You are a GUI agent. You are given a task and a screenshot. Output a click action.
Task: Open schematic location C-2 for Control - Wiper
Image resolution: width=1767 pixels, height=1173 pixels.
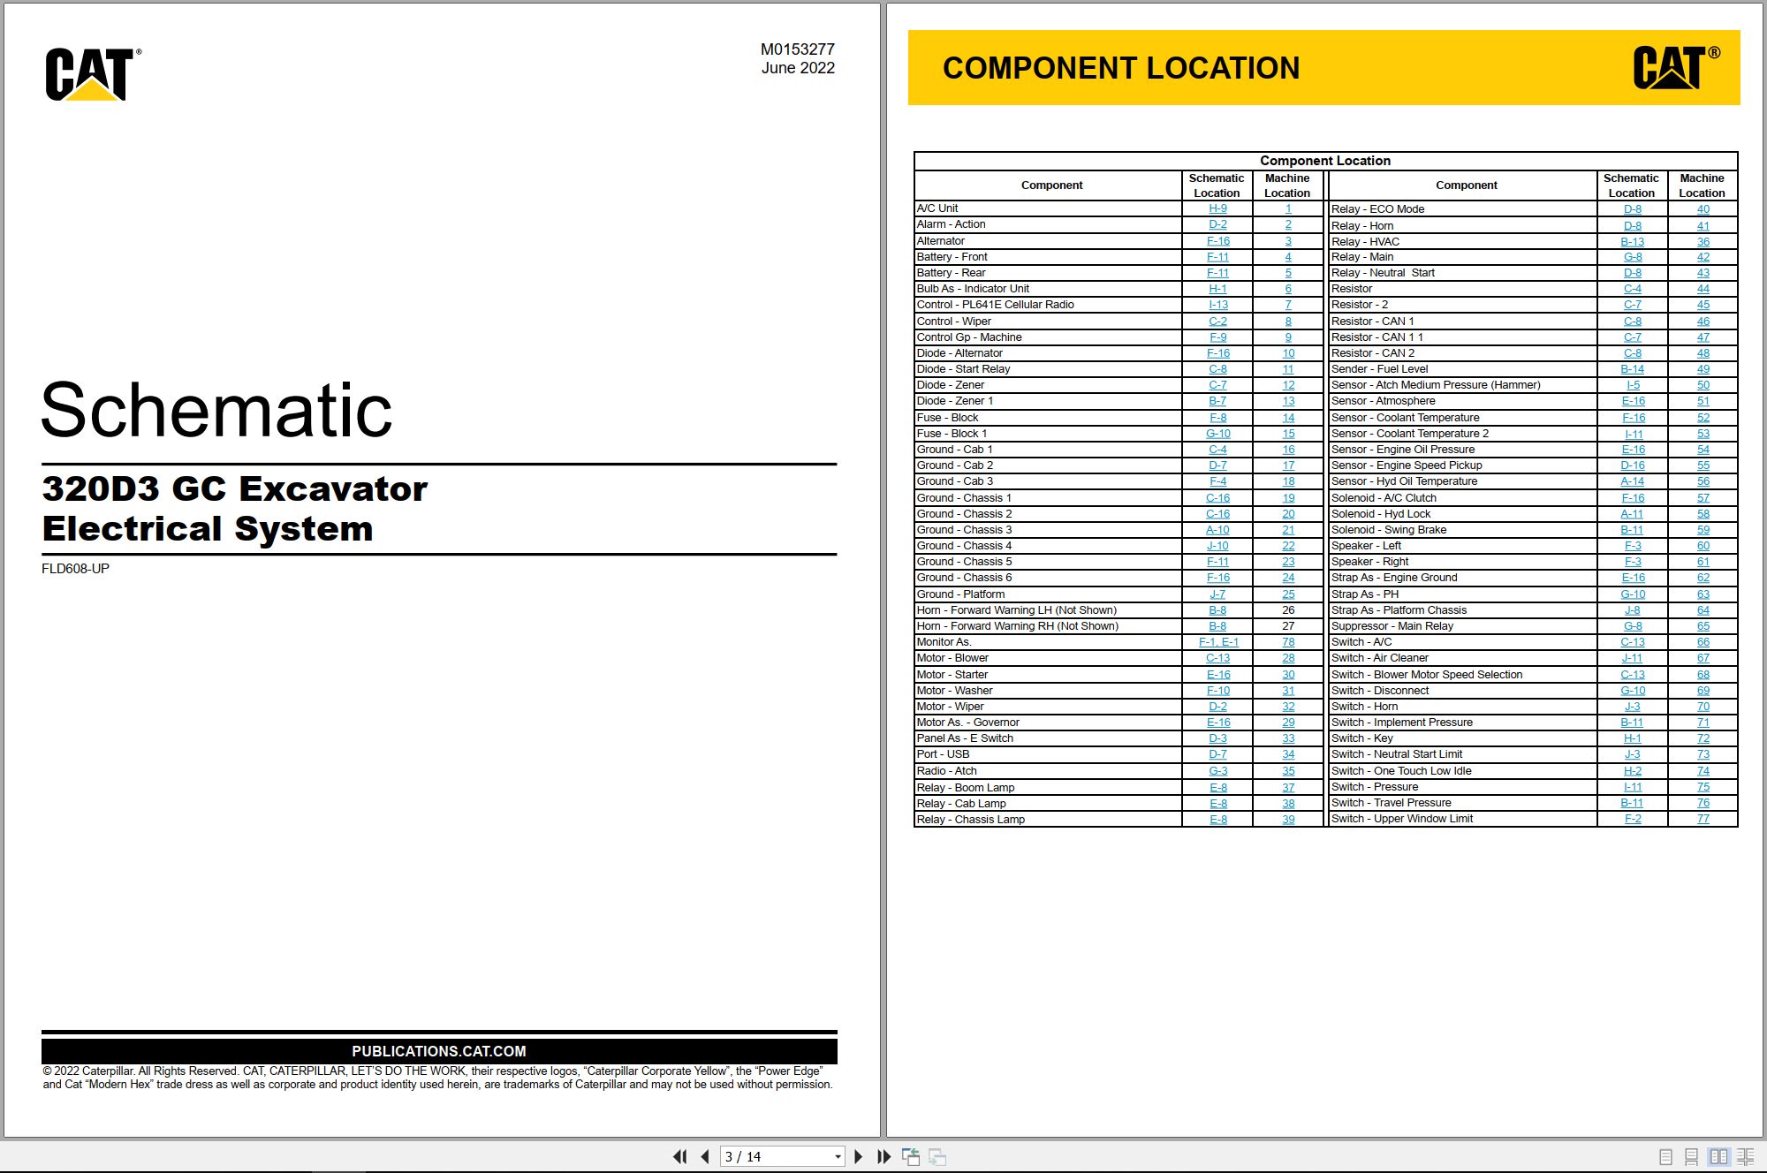(x=1217, y=322)
